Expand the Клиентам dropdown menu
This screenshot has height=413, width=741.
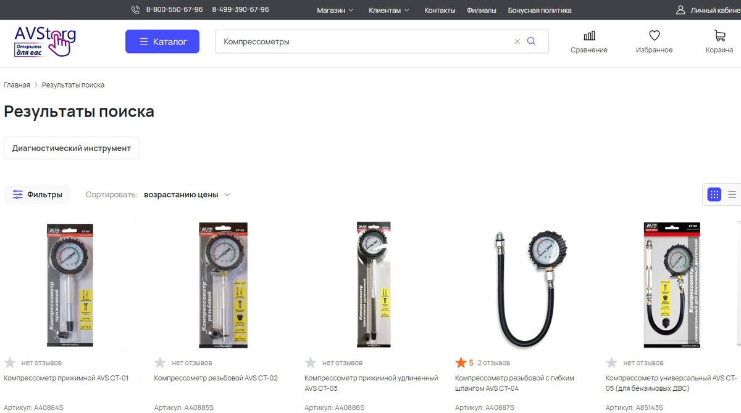[x=389, y=10]
